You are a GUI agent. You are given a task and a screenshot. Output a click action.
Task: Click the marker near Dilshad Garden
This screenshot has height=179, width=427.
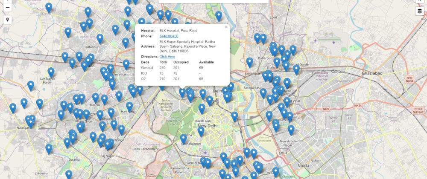(x=296, y=69)
